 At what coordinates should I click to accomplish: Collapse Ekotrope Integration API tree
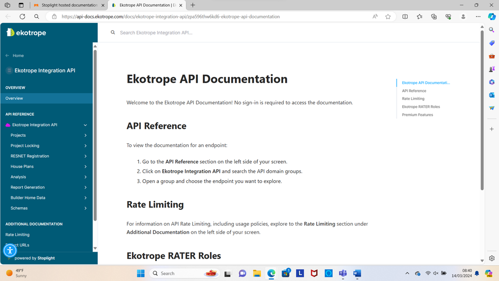pos(85,125)
